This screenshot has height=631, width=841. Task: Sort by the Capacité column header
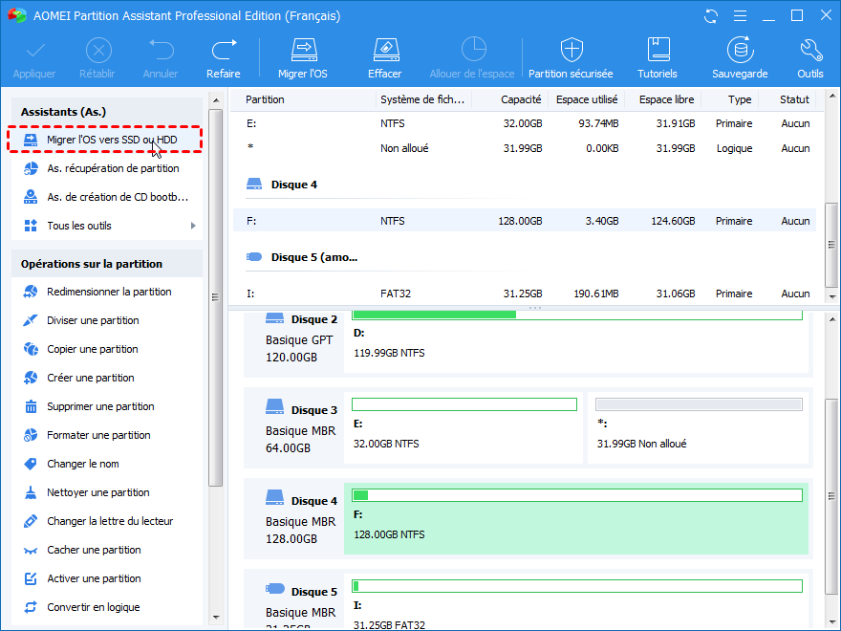[521, 99]
